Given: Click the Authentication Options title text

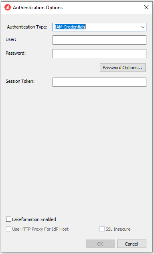Looking at the screenshot, I should 38,8.
